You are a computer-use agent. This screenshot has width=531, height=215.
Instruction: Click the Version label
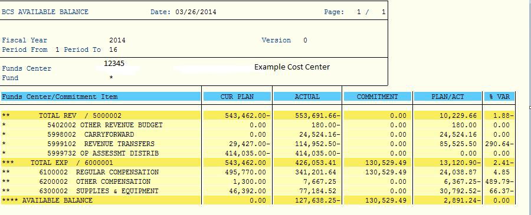click(276, 40)
